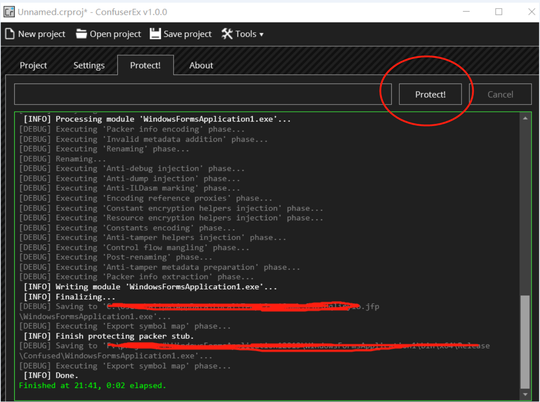Viewport: 540px width, 402px height.
Task: Click the empty progress bar field
Action: 203,94
